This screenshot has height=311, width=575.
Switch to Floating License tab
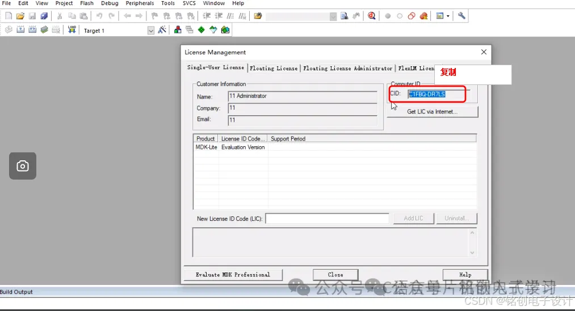274,69
